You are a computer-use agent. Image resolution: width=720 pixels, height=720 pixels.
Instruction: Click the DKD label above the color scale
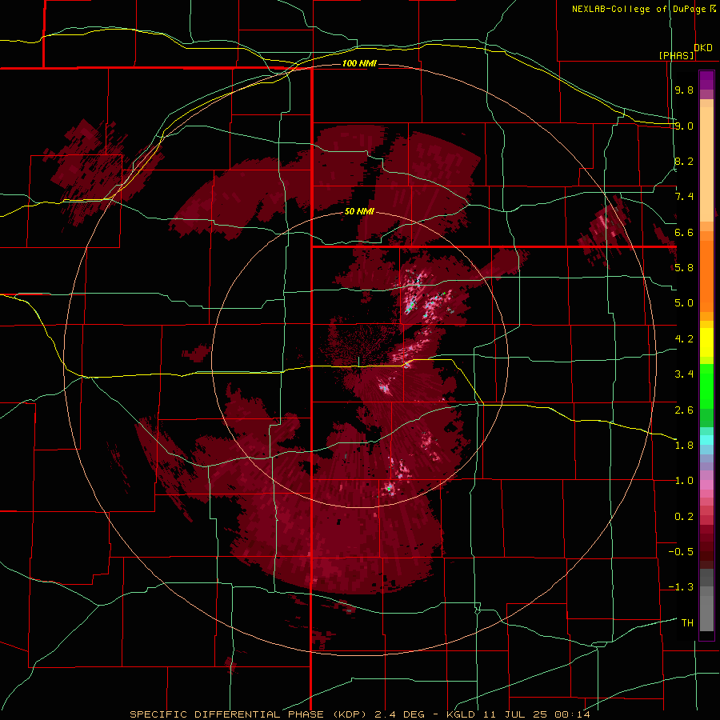click(703, 48)
